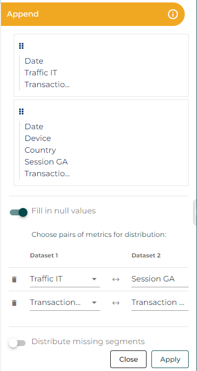Screen dimensions: 197x371
Task: Select Country field in second dataset
Action: coord(40,150)
